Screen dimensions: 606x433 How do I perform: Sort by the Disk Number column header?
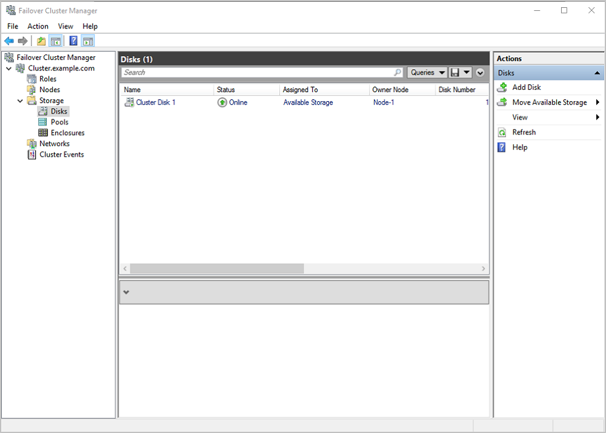(x=462, y=90)
